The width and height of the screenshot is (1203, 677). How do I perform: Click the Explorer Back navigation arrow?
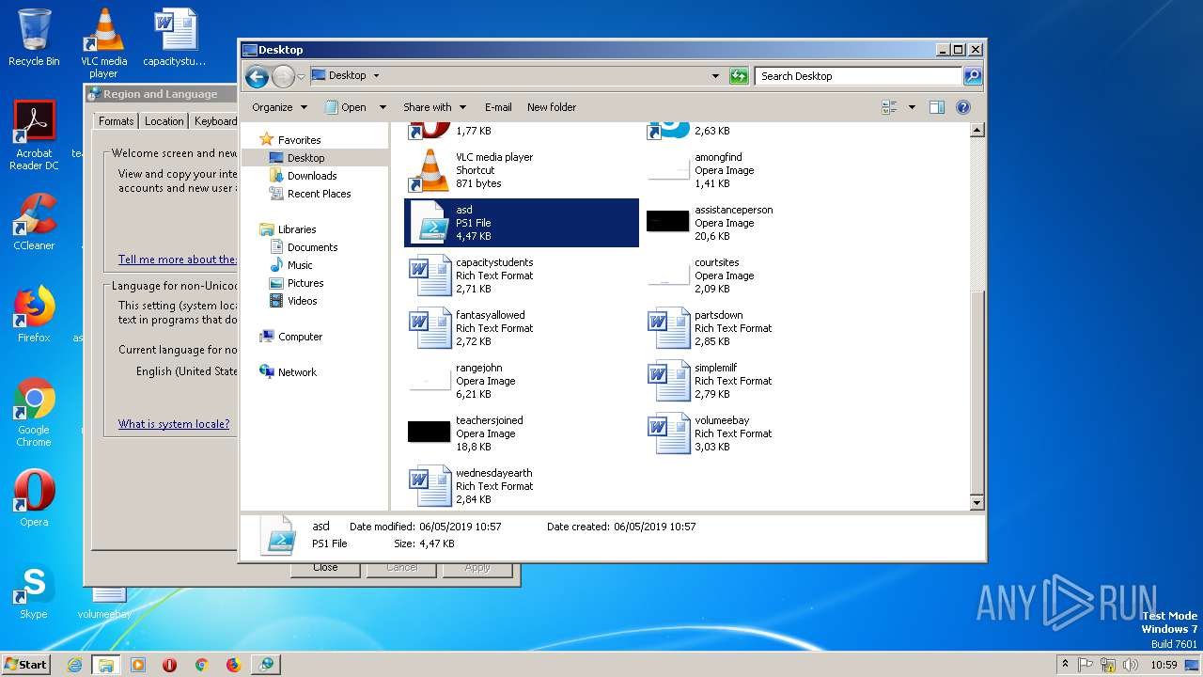tap(257, 76)
